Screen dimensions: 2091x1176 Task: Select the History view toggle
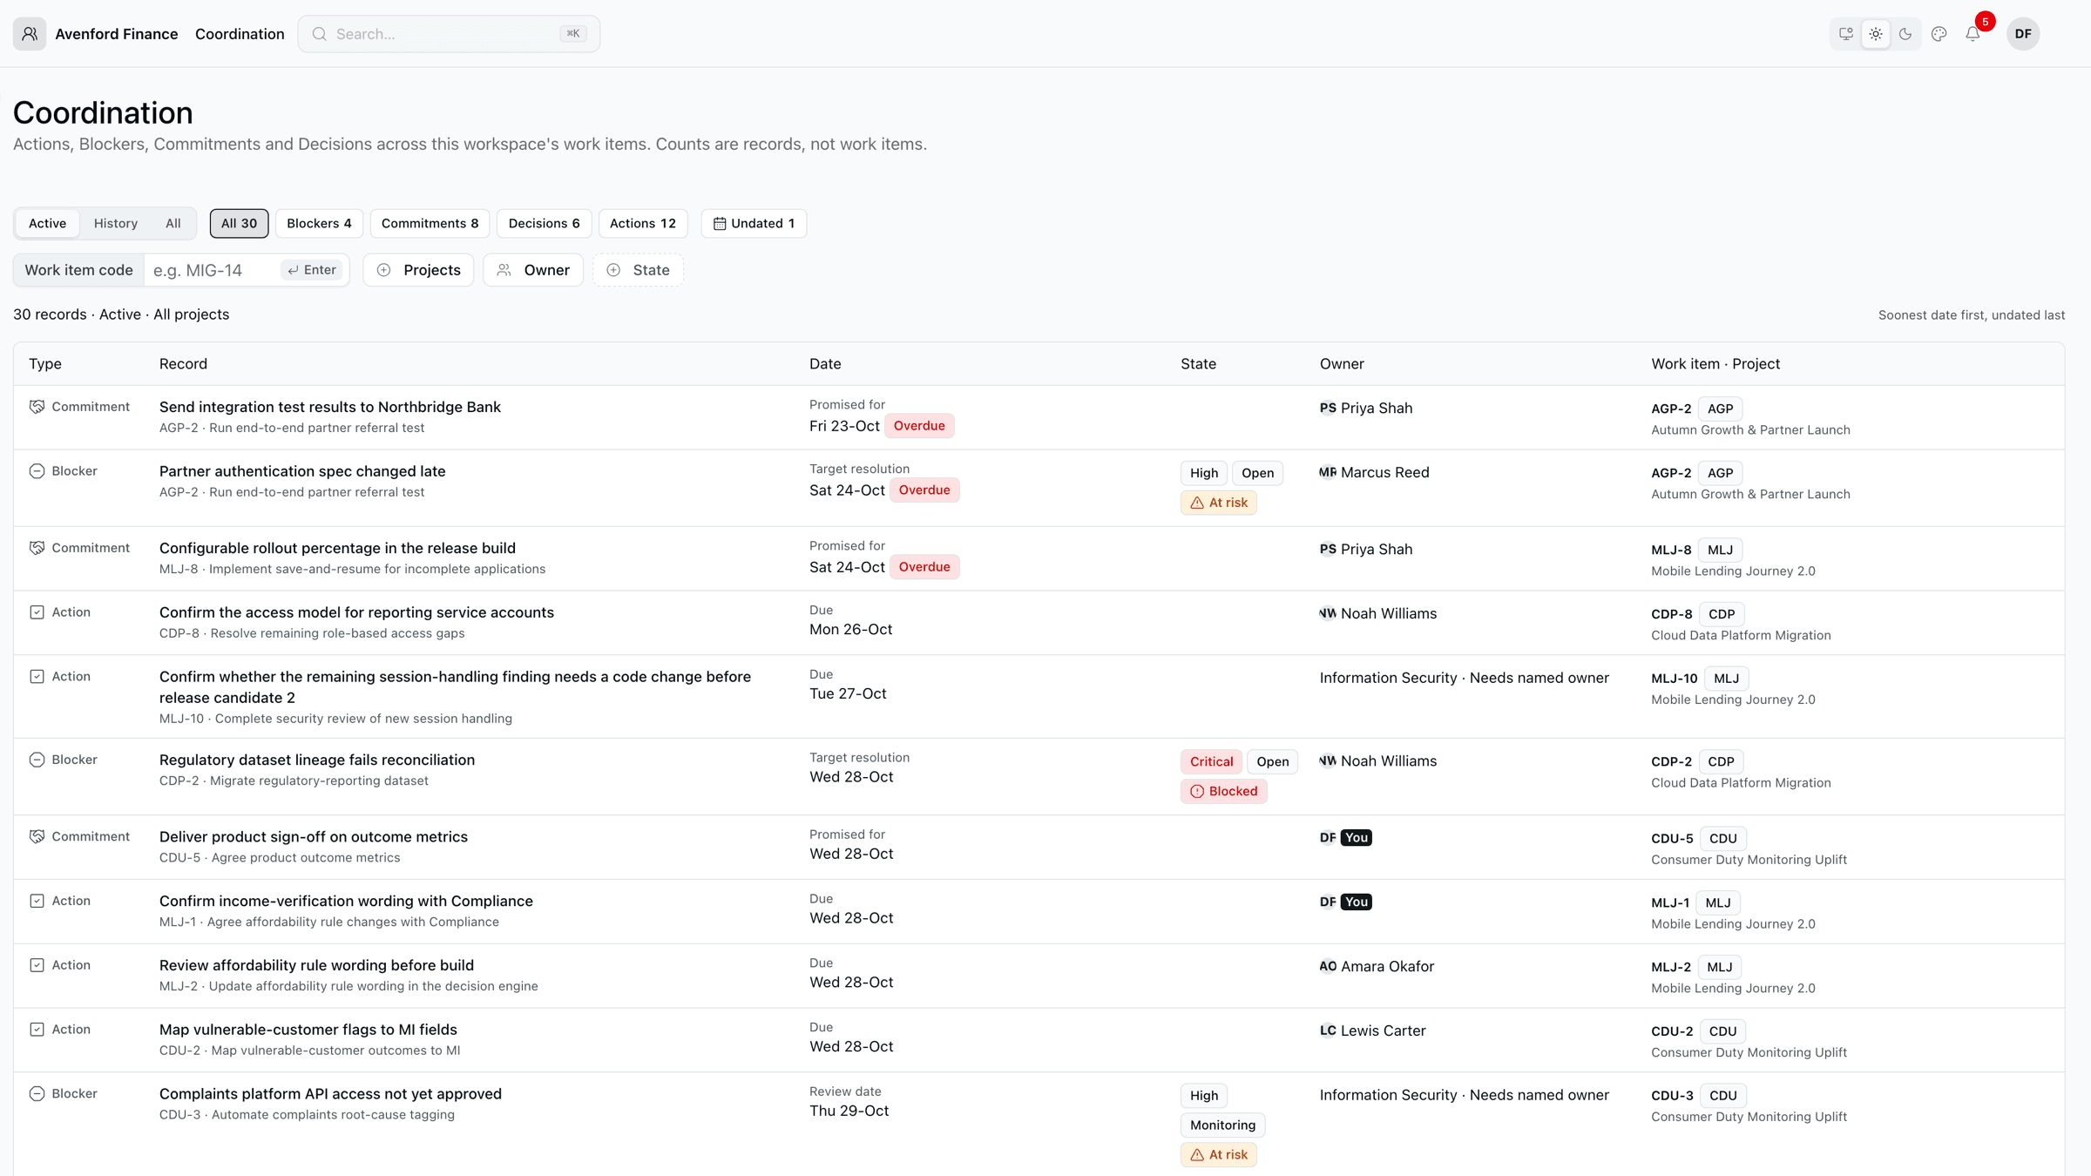click(x=116, y=223)
